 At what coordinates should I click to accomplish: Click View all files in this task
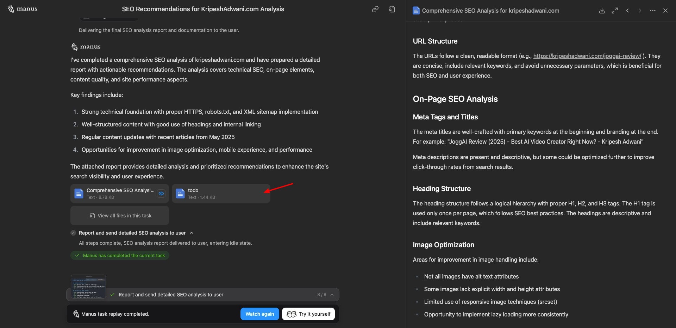pos(120,216)
